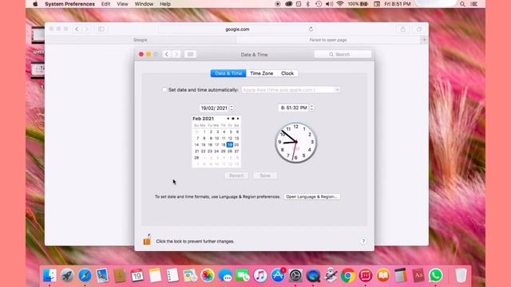This screenshot has width=511, height=287.
Task: Go back in System Preferences
Action: (167, 54)
